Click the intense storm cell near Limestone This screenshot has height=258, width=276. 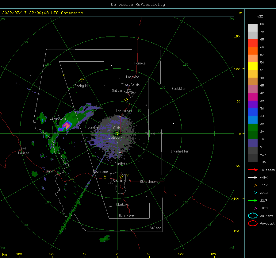(x=67, y=125)
